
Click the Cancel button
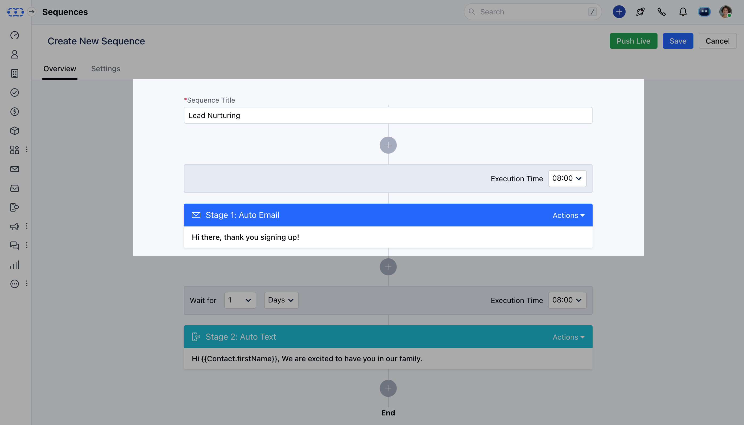coord(717,41)
